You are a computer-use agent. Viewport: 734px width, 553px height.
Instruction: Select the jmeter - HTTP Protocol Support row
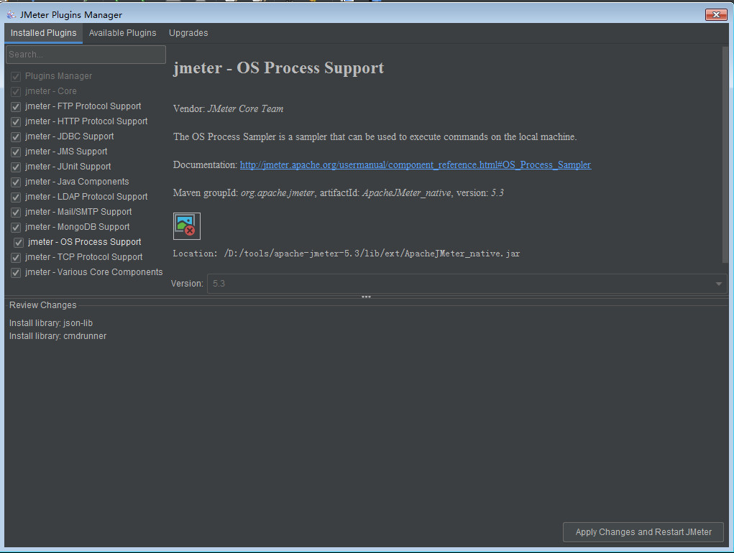tap(86, 121)
